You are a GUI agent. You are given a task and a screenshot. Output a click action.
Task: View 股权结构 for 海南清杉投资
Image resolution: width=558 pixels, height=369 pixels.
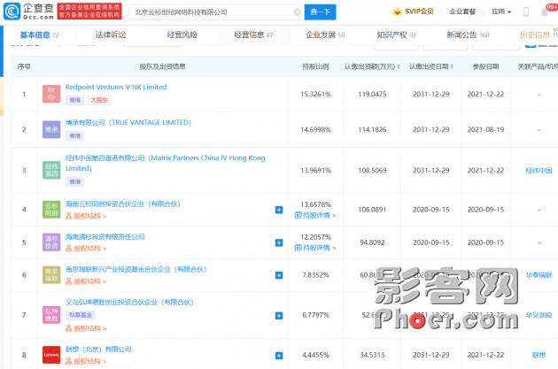coord(86,249)
